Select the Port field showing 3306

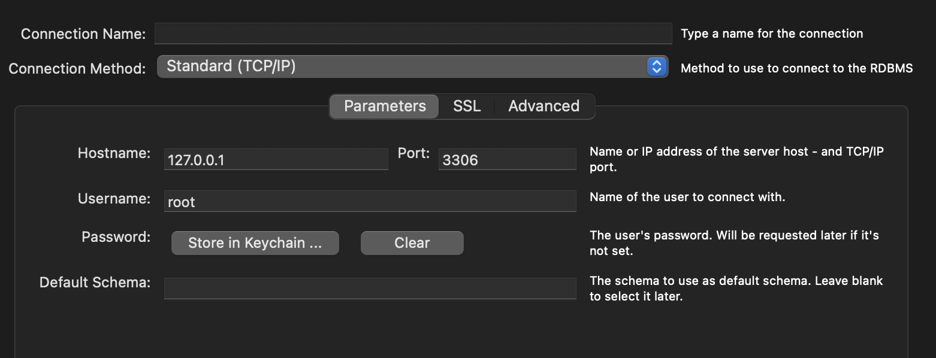tap(507, 159)
